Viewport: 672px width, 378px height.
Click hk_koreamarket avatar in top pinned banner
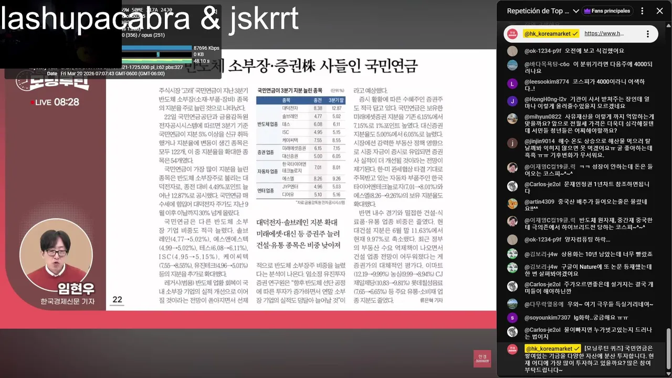click(x=512, y=34)
